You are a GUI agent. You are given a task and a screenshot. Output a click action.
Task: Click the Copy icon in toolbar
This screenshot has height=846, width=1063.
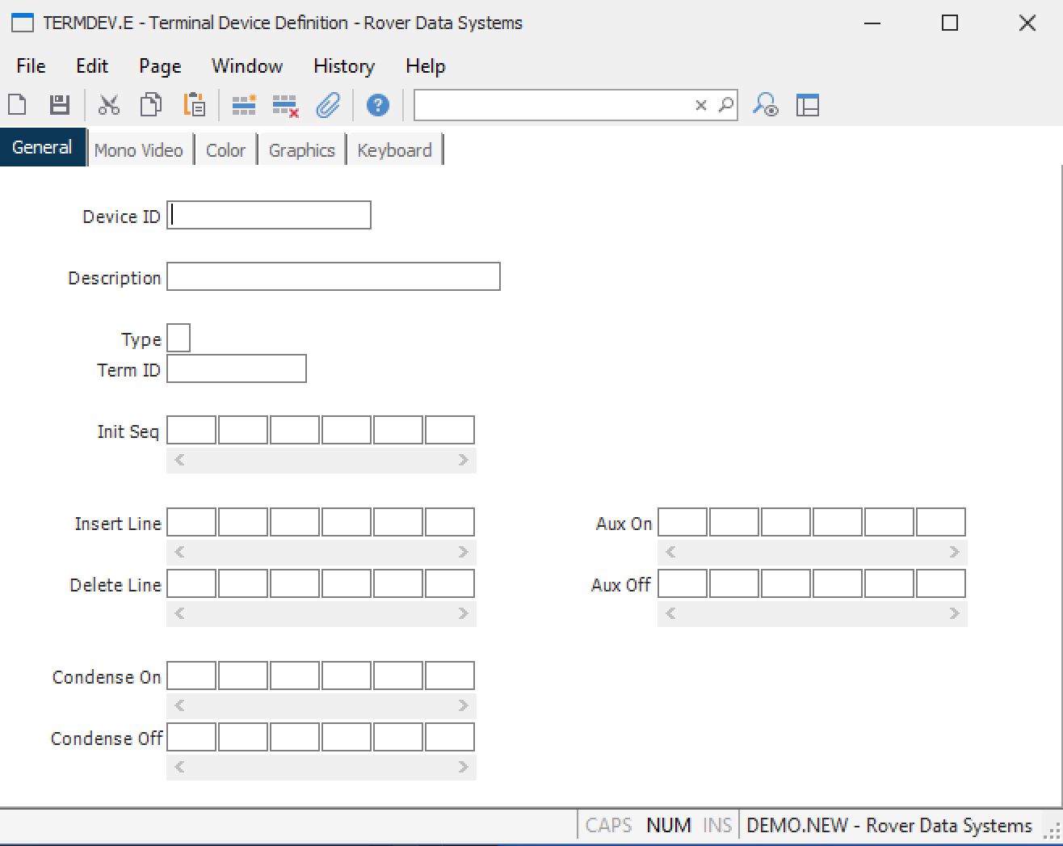point(151,105)
